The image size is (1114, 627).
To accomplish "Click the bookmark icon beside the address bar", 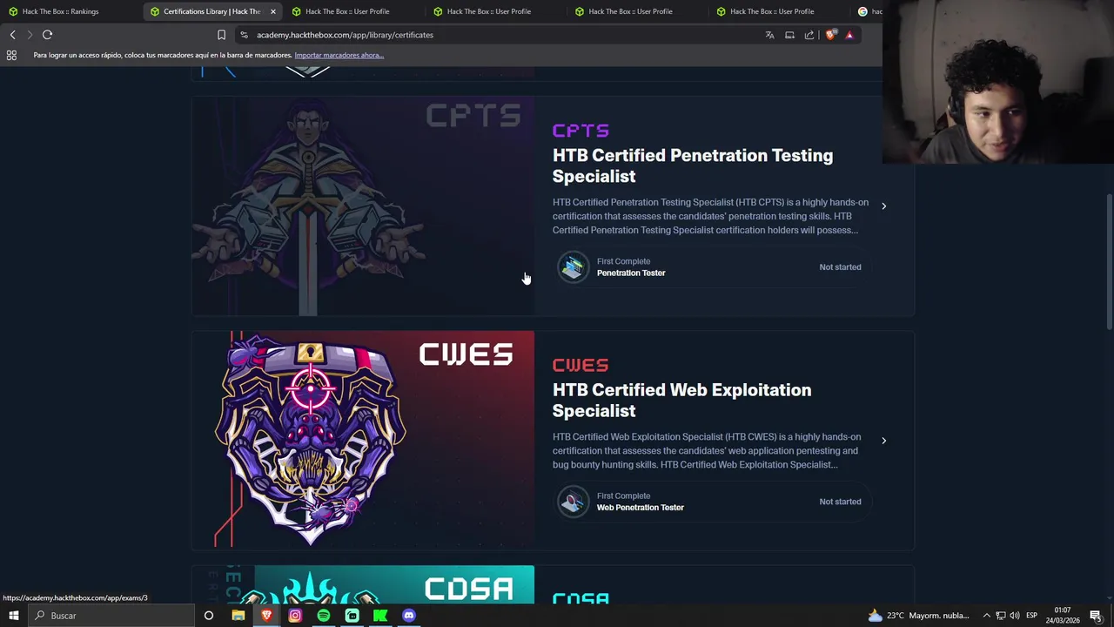I will click(221, 35).
